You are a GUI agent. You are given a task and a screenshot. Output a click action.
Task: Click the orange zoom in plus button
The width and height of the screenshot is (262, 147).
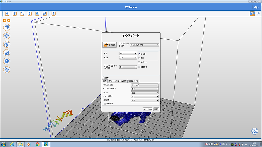click(x=9, y=21)
